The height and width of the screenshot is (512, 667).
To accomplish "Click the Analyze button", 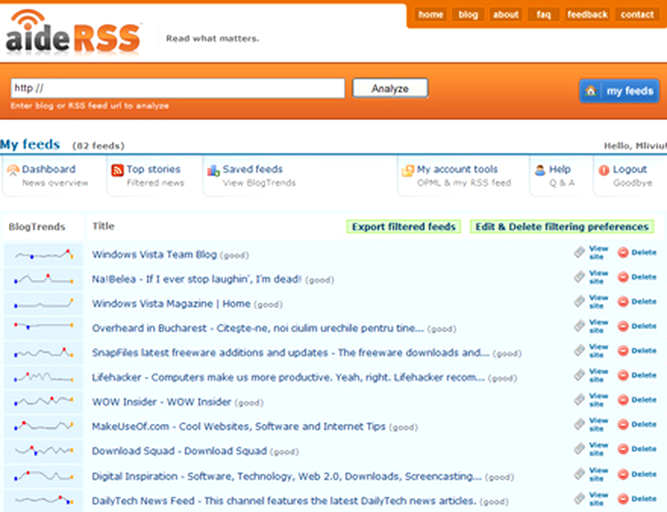I will coord(390,88).
